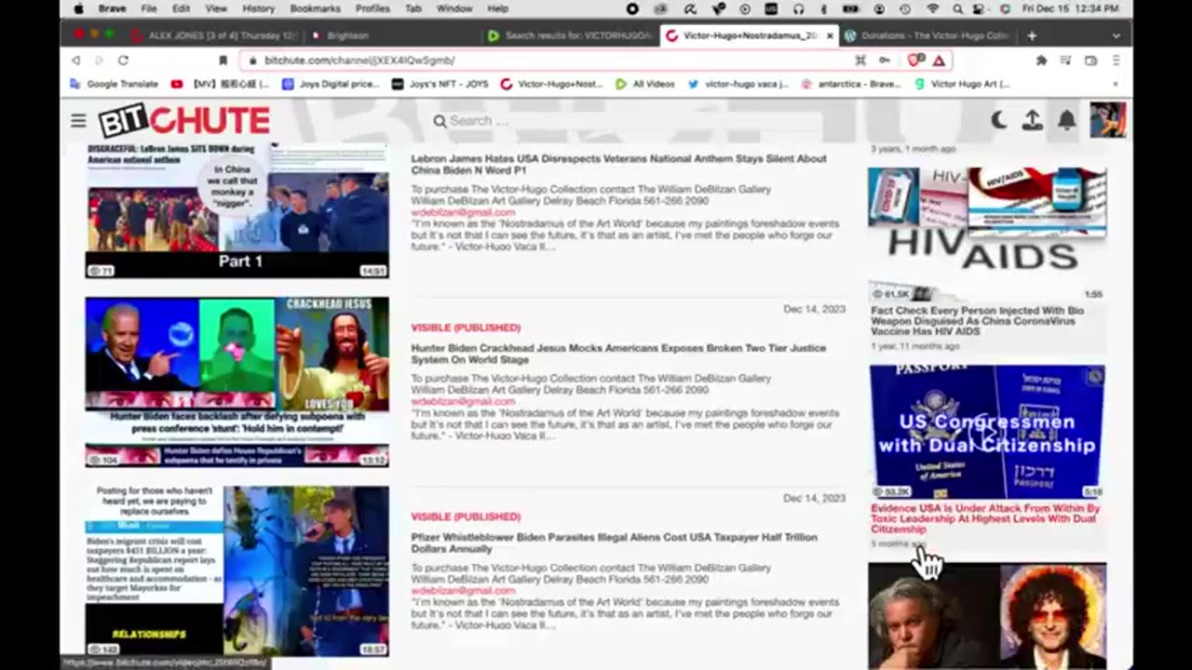Click the menu bar clock Fri Dec 15
1192x670 pixels.
1070,8
